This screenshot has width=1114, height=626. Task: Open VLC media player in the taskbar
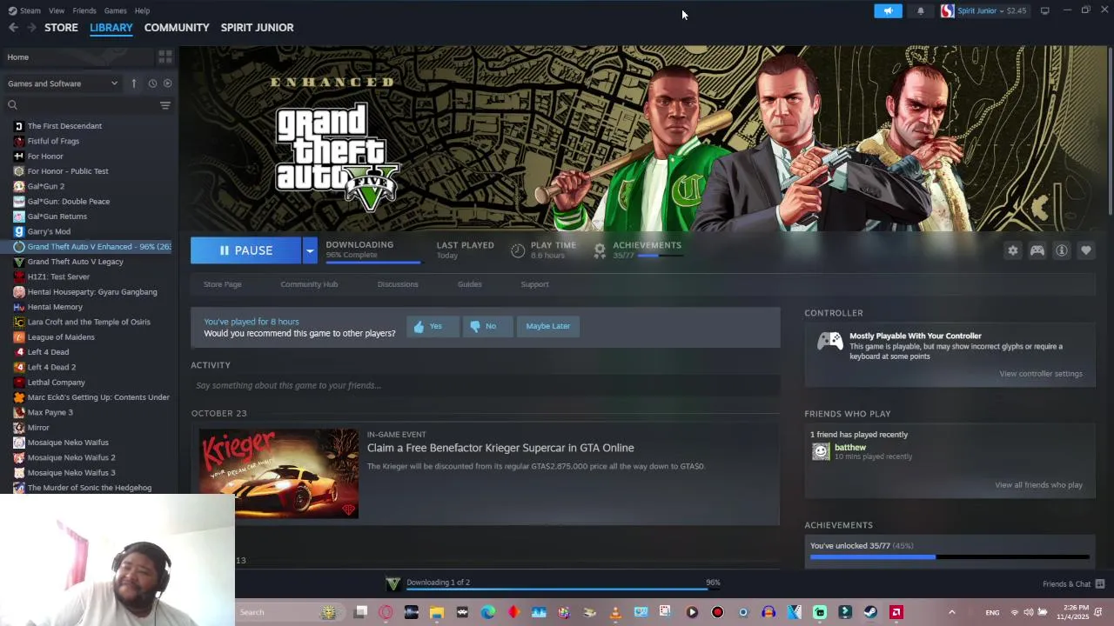[615, 612]
